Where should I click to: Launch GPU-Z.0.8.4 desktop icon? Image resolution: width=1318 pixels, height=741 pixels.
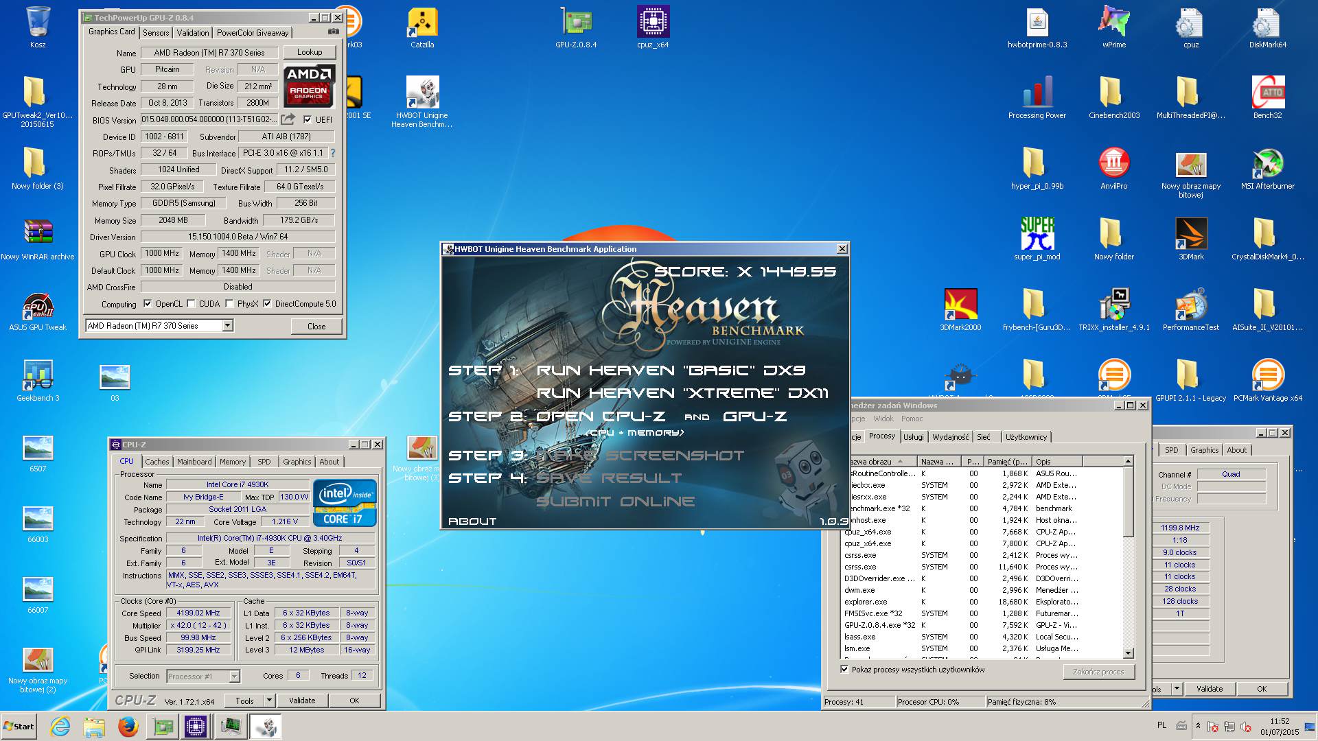pyautogui.click(x=576, y=27)
